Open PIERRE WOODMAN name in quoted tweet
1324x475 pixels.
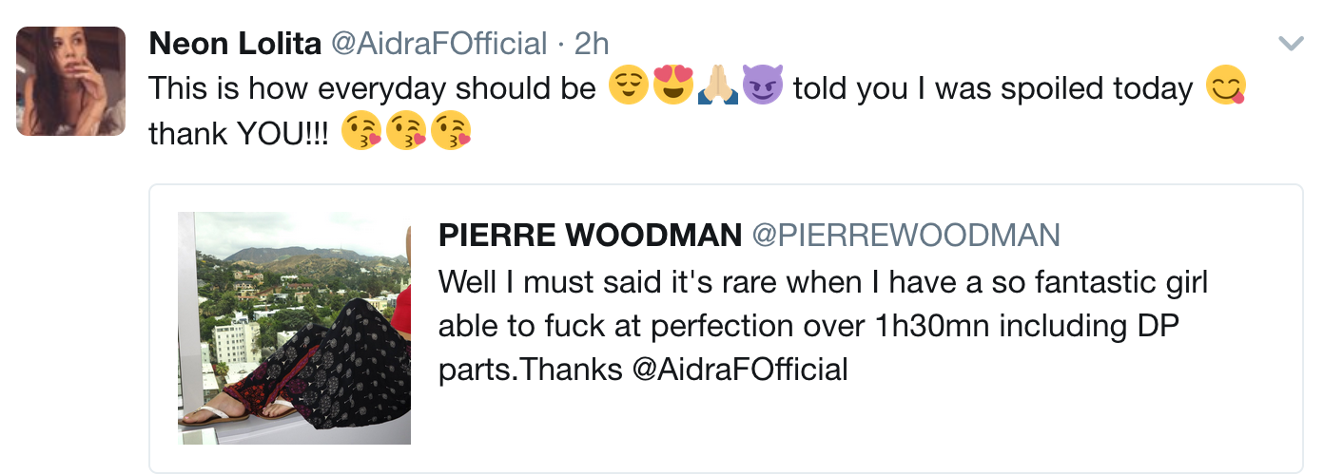tap(590, 236)
